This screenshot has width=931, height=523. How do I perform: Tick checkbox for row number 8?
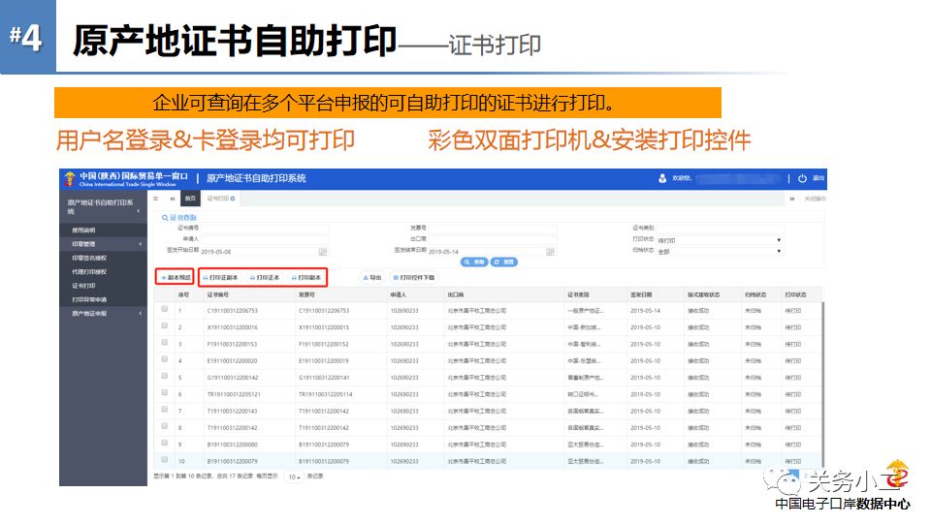coord(165,426)
